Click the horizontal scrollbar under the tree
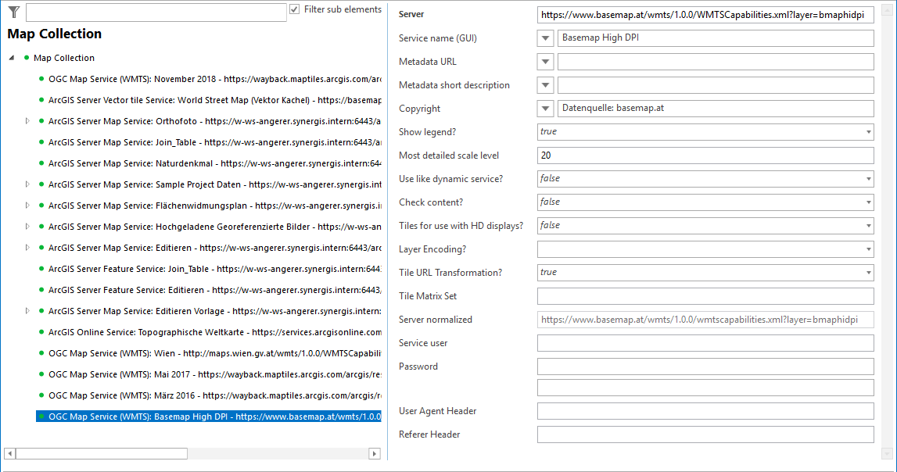The height and width of the screenshot is (472, 897). click(x=102, y=453)
